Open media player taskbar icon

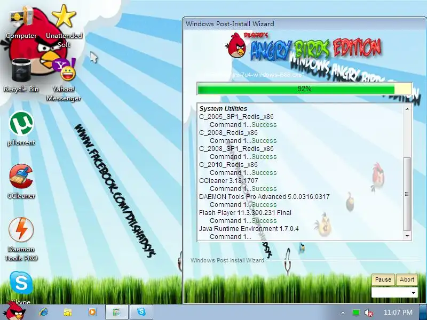(x=92, y=312)
